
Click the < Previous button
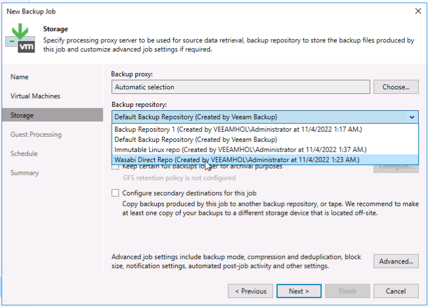251,291
